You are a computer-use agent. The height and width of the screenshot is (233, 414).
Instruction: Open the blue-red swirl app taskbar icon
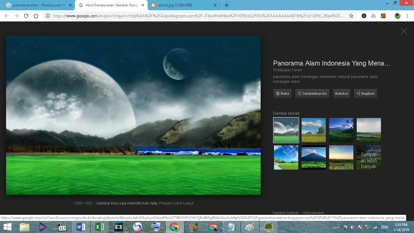[137, 227]
